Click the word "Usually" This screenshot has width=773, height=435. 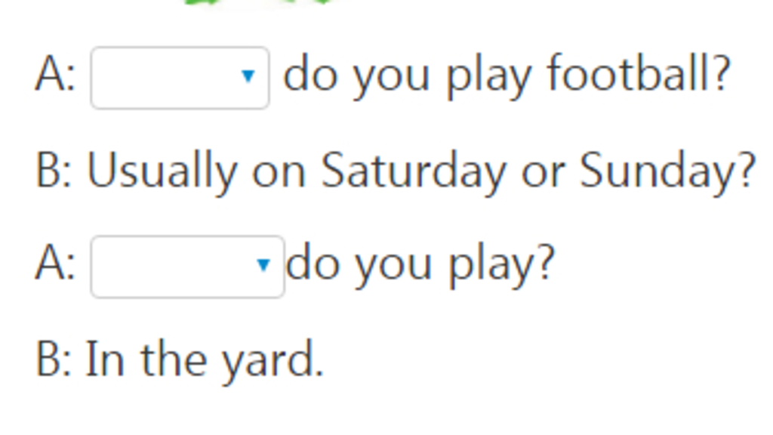point(162,171)
